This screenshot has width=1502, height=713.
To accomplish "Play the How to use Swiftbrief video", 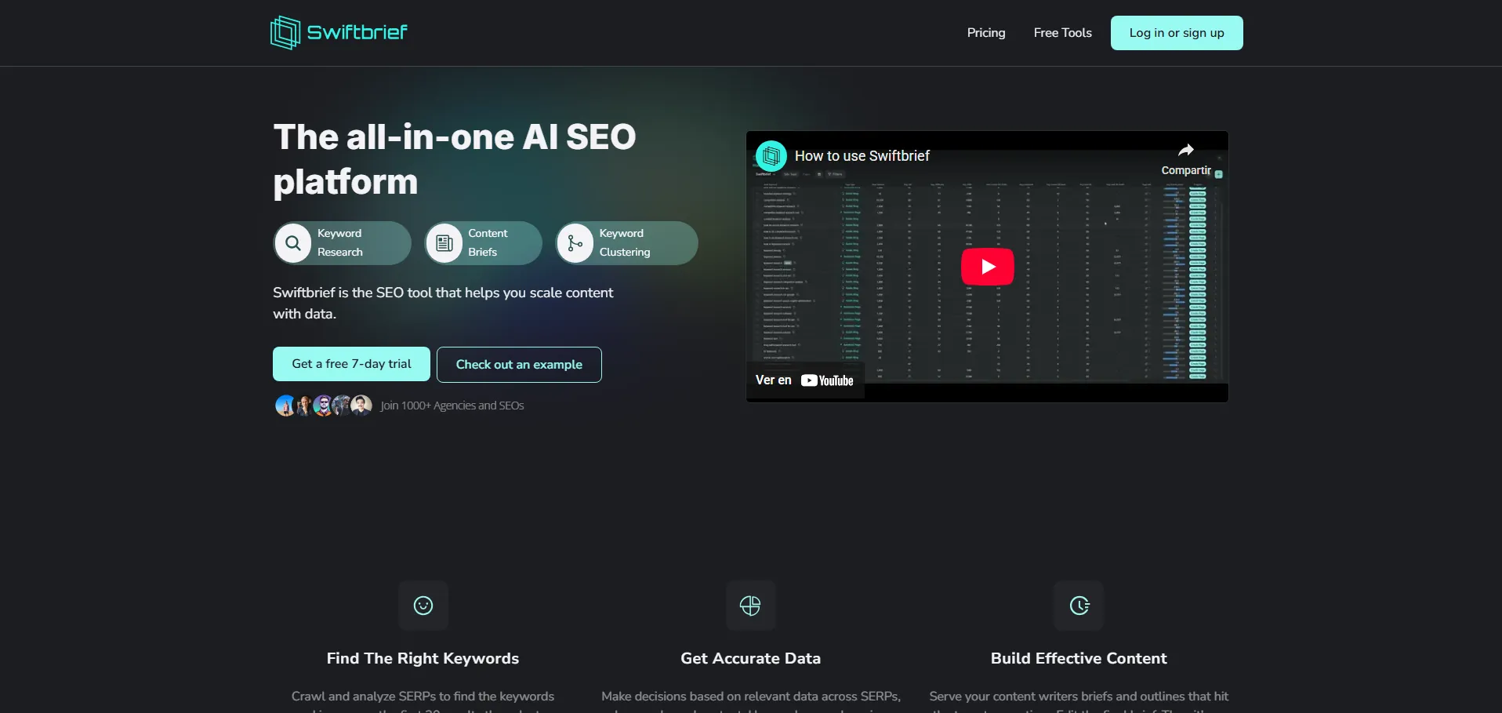I will coord(987,267).
